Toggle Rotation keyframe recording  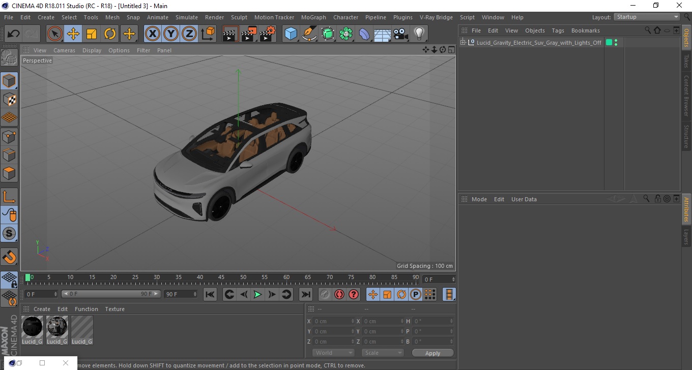pyautogui.click(x=401, y=294)
